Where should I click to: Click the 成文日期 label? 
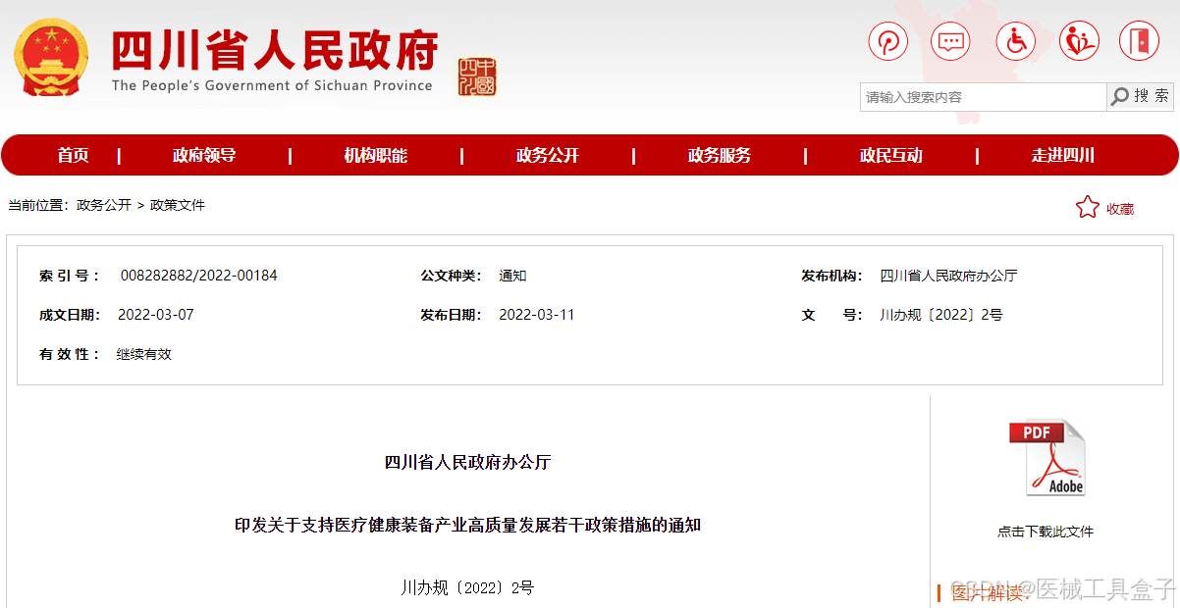point(70,315)
